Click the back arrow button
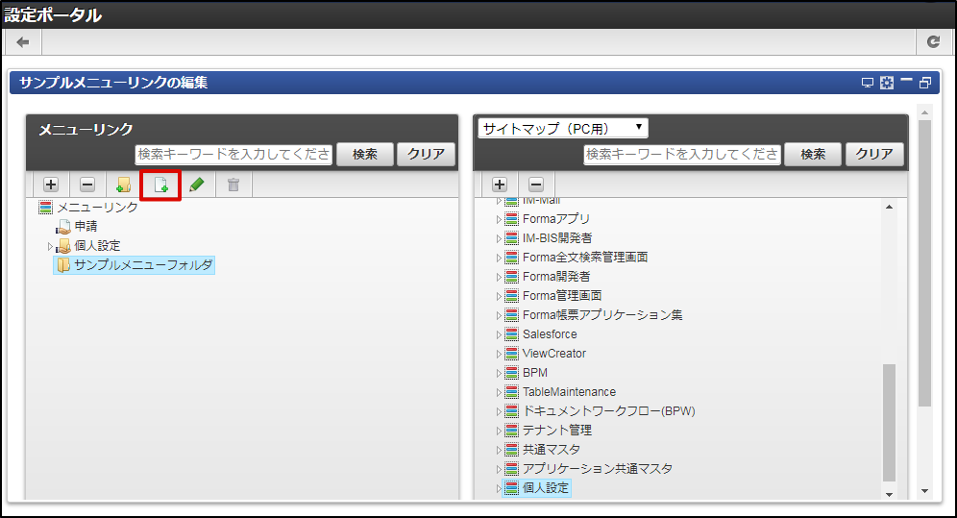Screen dimensions: 957x518 point(23,42)
